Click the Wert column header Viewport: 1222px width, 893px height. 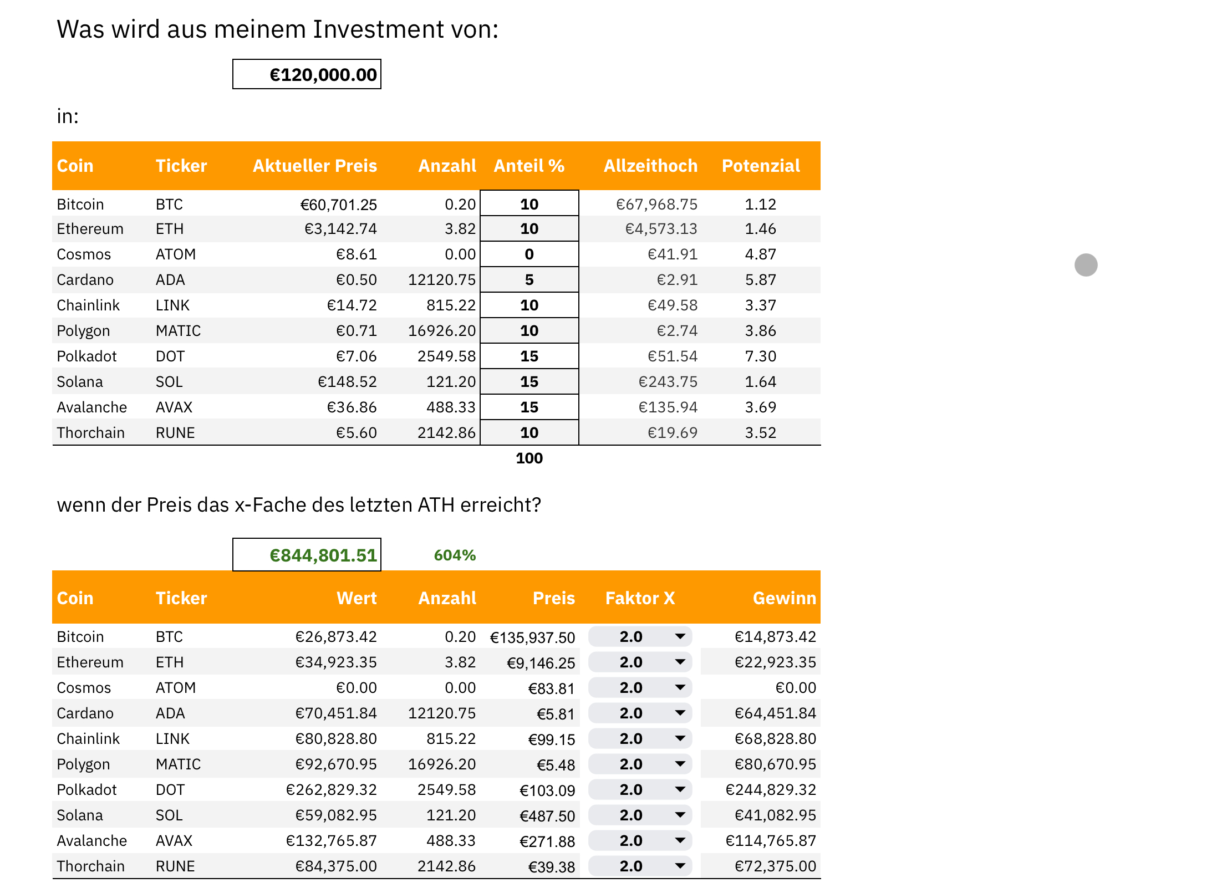point(357,598)
